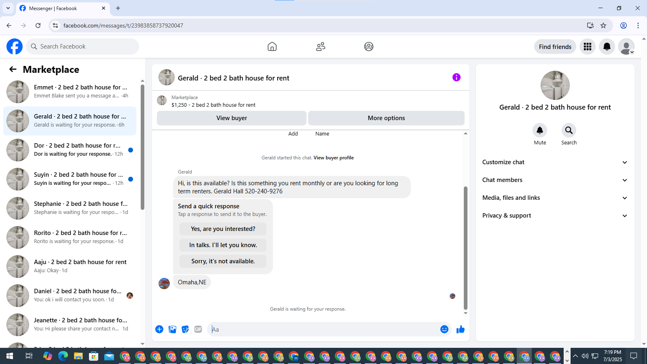Screen dimensions: 647x364
Task: Open a new browser tab
Action: [118, 8]
